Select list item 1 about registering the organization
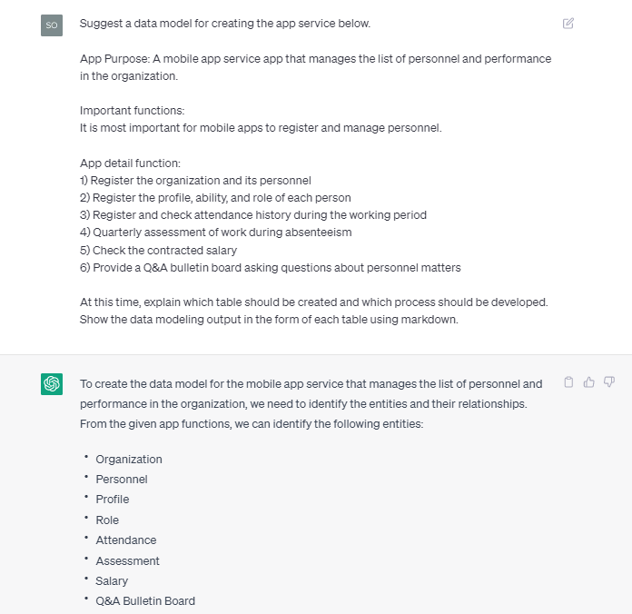 [x=195, y=181]
